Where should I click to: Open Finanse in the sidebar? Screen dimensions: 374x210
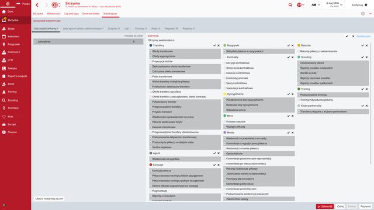click(x=15, y=132)
